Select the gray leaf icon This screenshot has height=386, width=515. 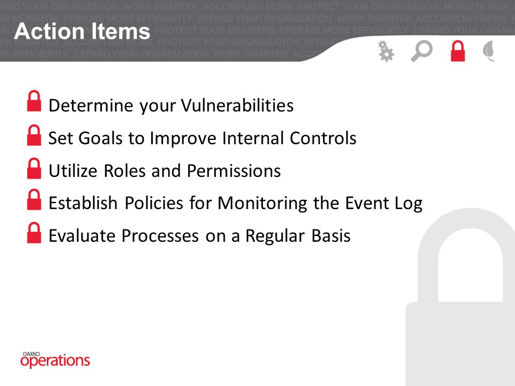point(489,51)
